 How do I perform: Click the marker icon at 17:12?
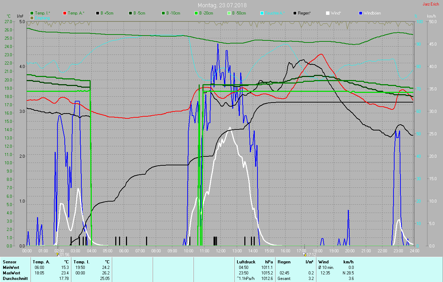point(305,254)
